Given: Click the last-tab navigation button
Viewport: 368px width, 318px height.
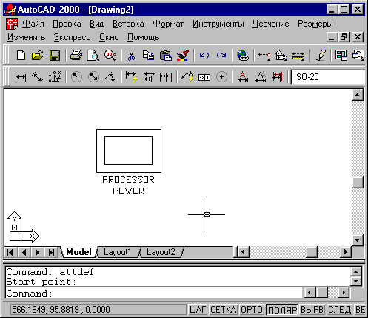Looking at the screenshot, I should point(51,252).
